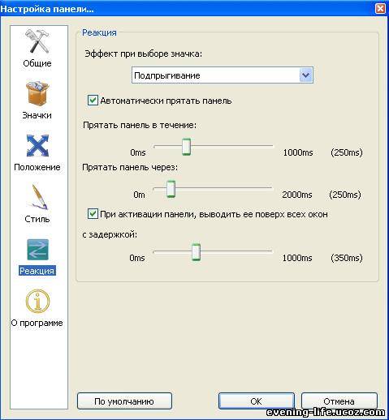Open the Общие settings icon
The height and width of the screenshot is (420, 389).
[x=37, y=41]
